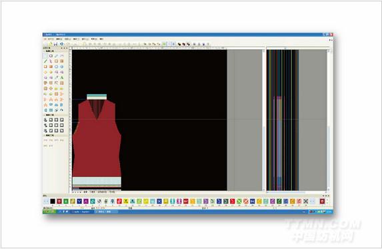Open the first menu in menu bar

[50, 39]
